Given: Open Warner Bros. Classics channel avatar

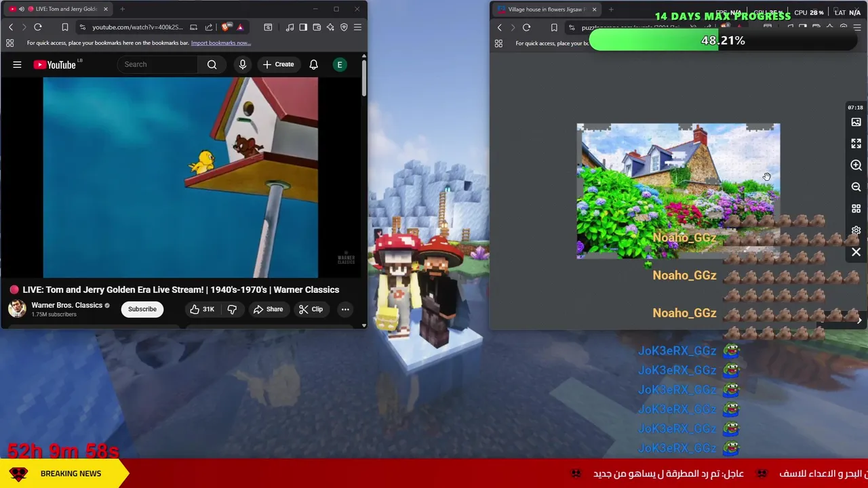Looking at the screenshot, I should 17,308.
